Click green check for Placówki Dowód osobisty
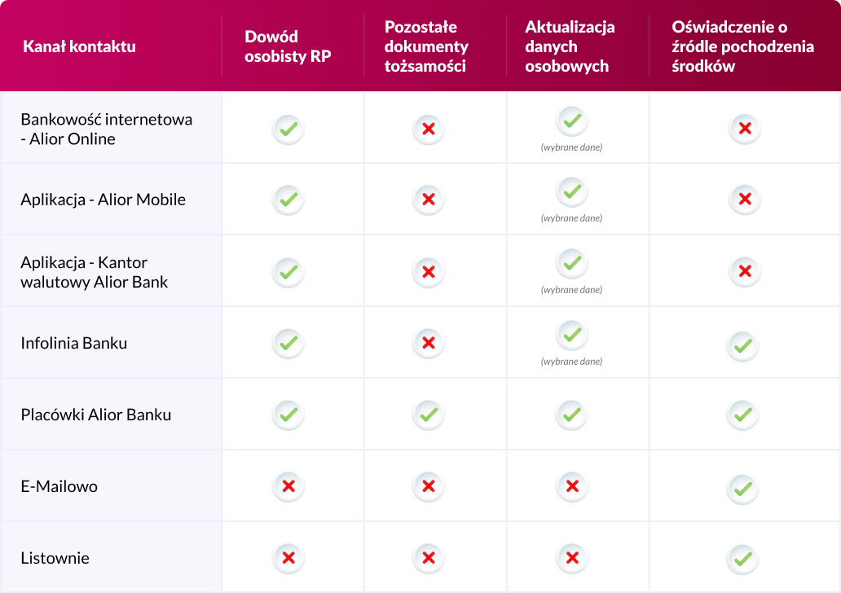Screen dimensions: 841x593 pyautogui.click(x=288, y=415)
